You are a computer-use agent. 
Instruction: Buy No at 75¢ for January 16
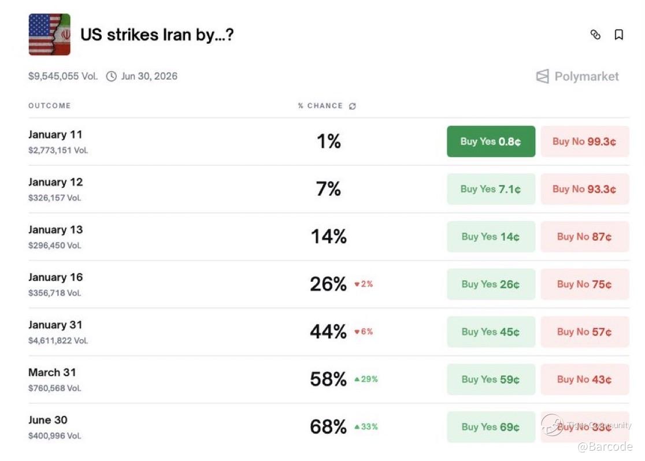click(x=584, y=284)
